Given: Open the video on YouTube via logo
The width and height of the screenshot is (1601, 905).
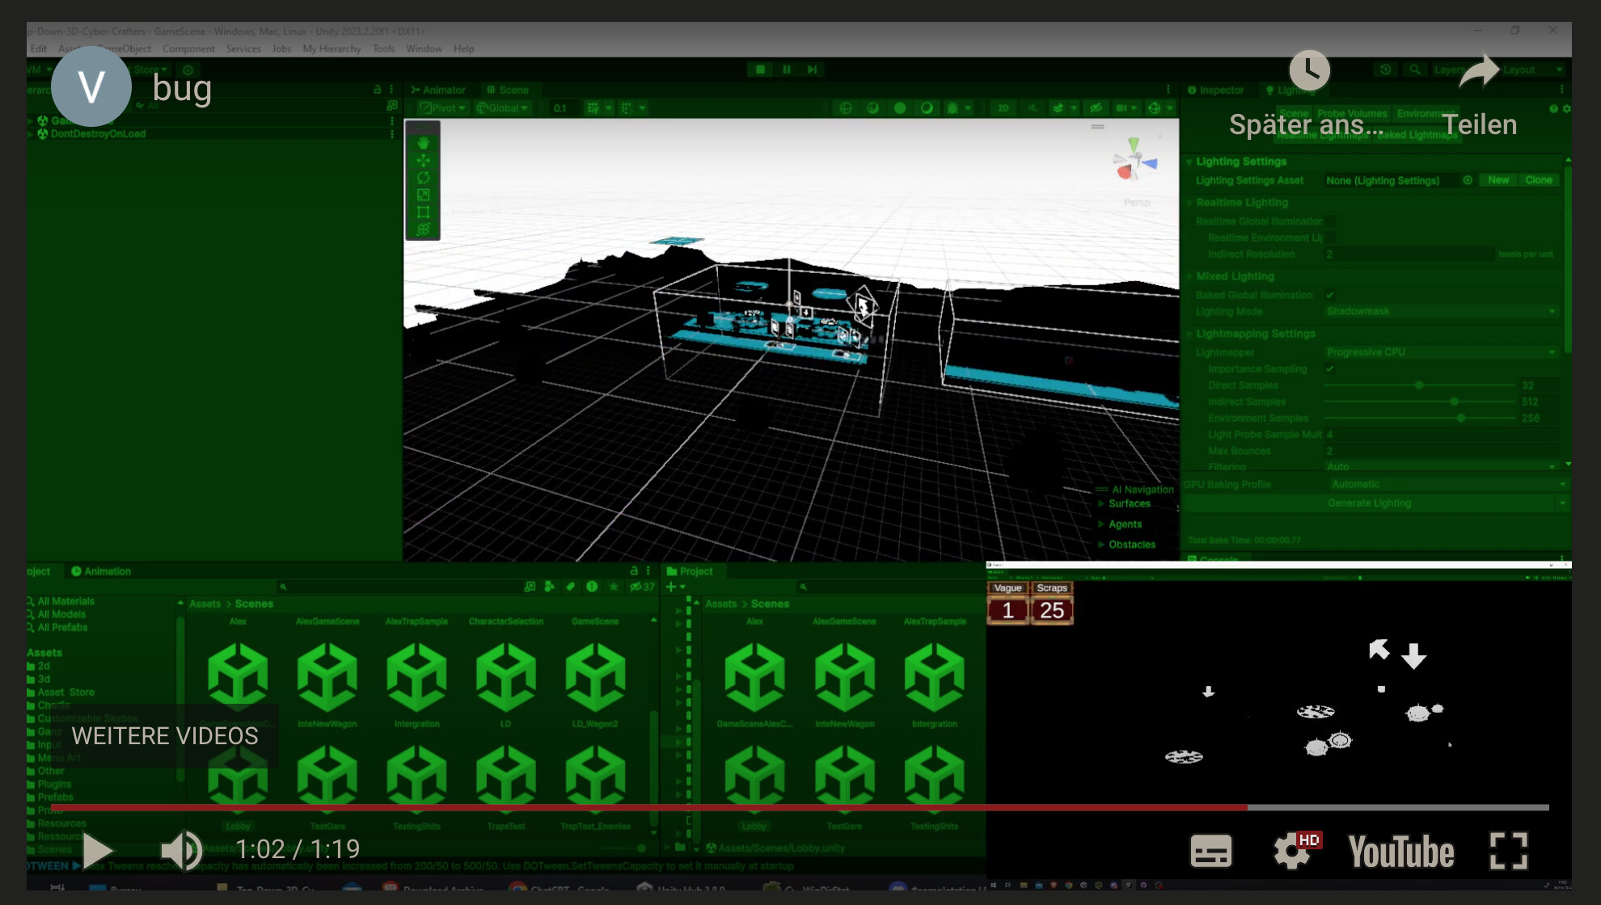Looking at the screenshot, I should (x=1400, y=852).
